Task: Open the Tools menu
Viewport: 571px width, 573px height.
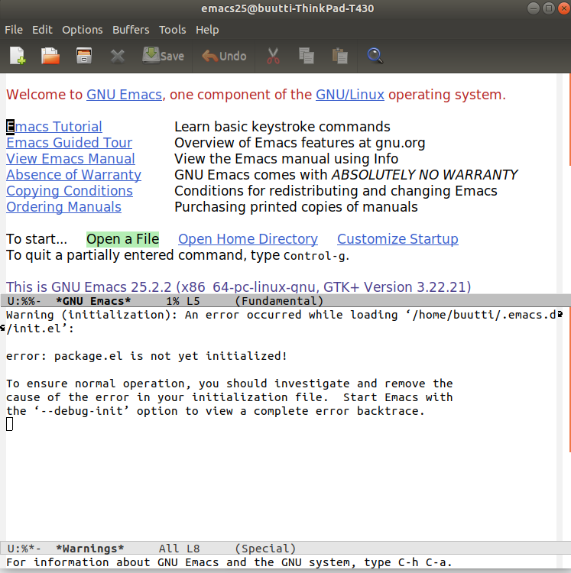Action: click(x=172, y=30)
